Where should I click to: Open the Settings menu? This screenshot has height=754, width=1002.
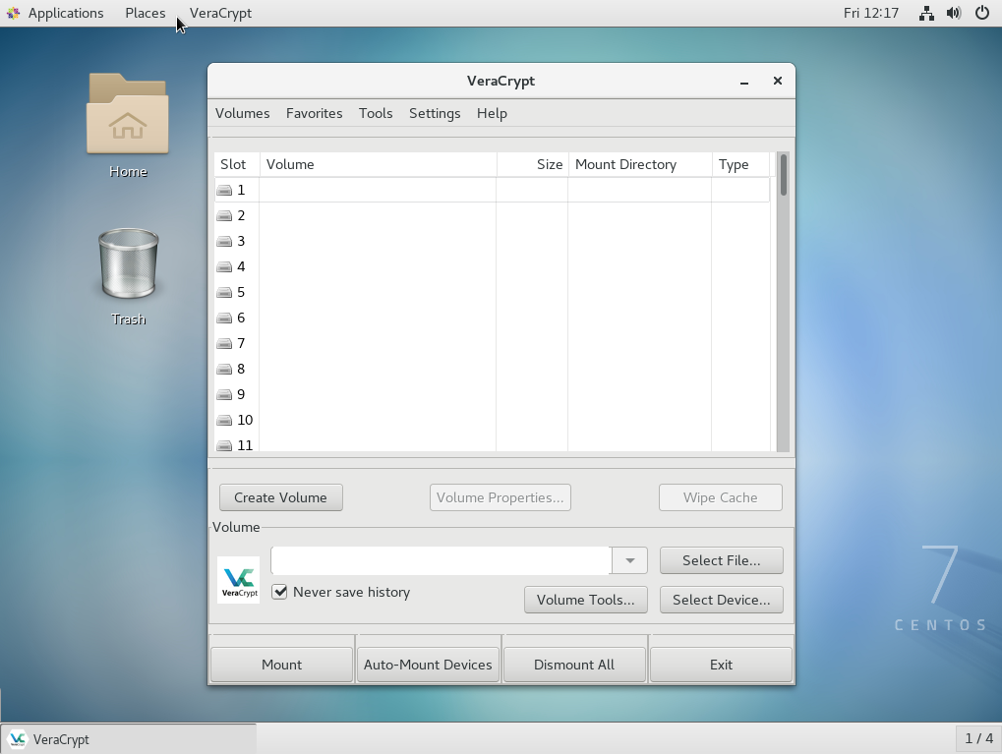[435, 113]
